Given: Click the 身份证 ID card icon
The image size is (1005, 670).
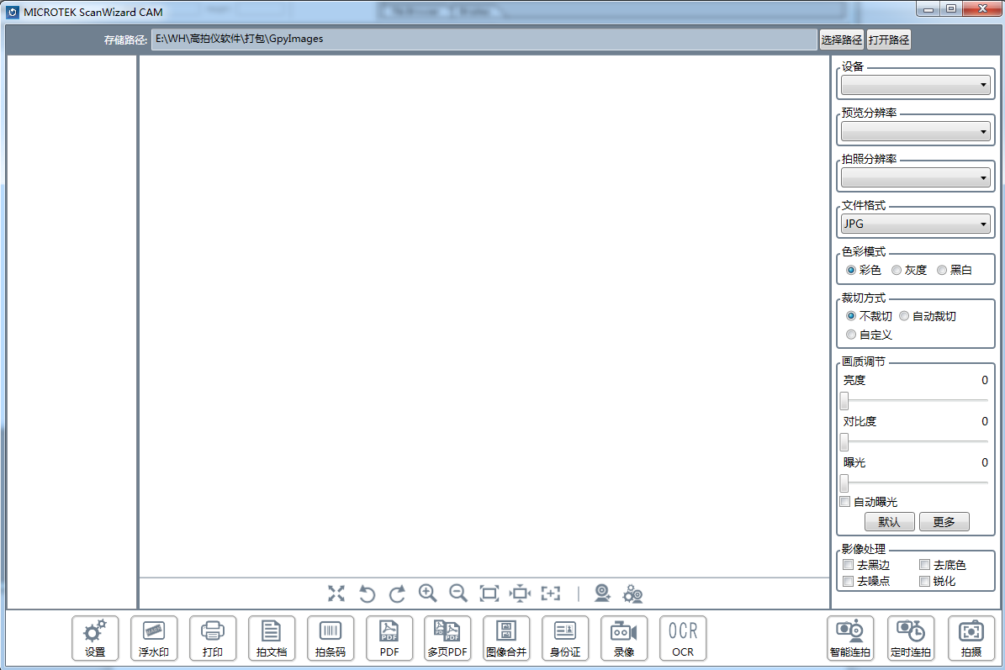Looking at the screenshot, I should click(x=565, y=638).
